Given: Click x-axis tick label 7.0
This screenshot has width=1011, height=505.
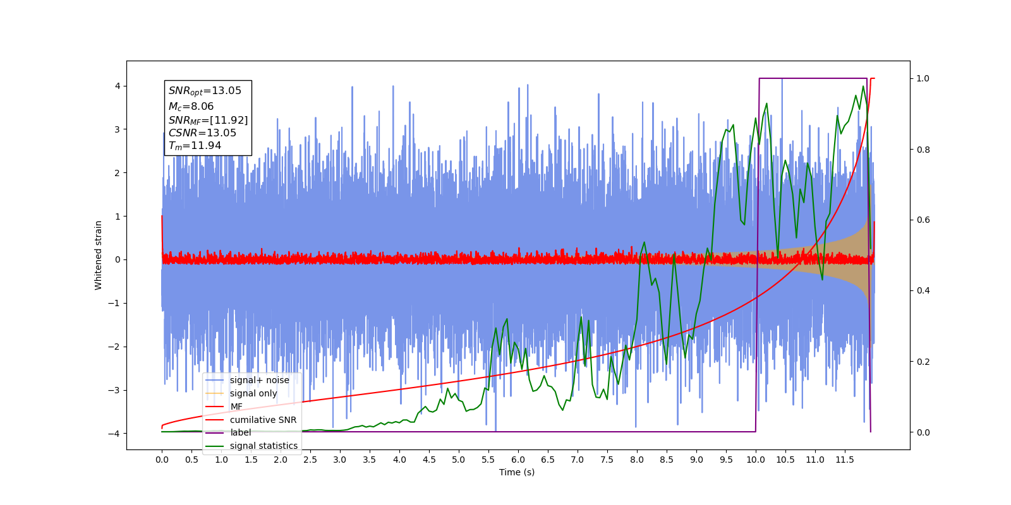Looking at the screenshot, I should pos(578,460).
